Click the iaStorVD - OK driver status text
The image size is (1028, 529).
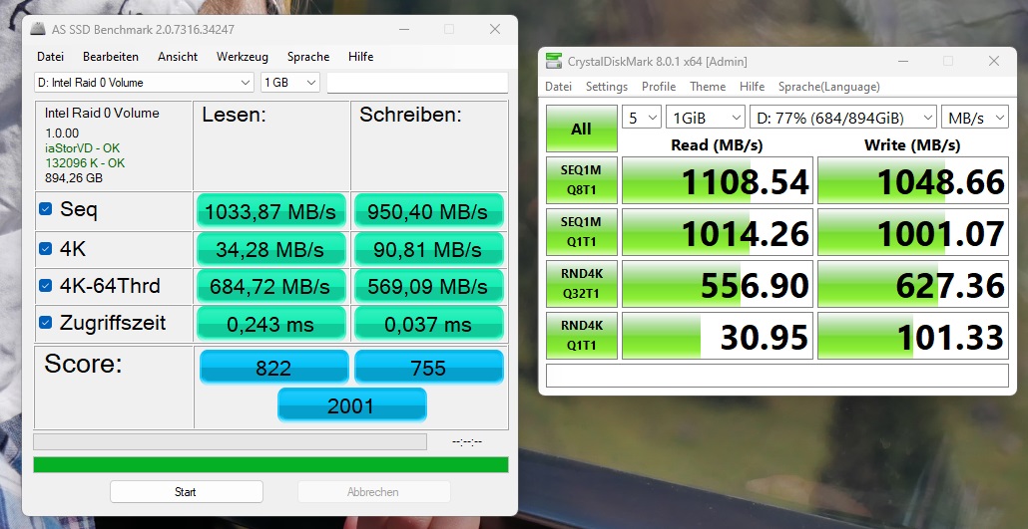point(83,148)
